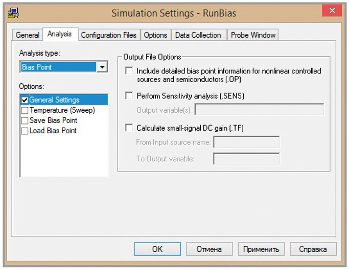Open the Configuration Files tab
The image size is (349, 269).
pos(109,35)
